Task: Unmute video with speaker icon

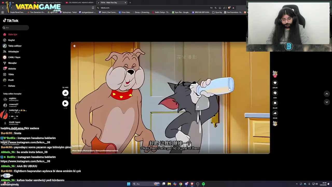Action: 74,46
